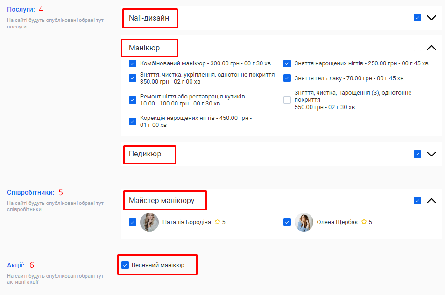Viewport: 445px width, 295px height.
Task: Collapse the Манікюр section chevron
Action: 431,48
